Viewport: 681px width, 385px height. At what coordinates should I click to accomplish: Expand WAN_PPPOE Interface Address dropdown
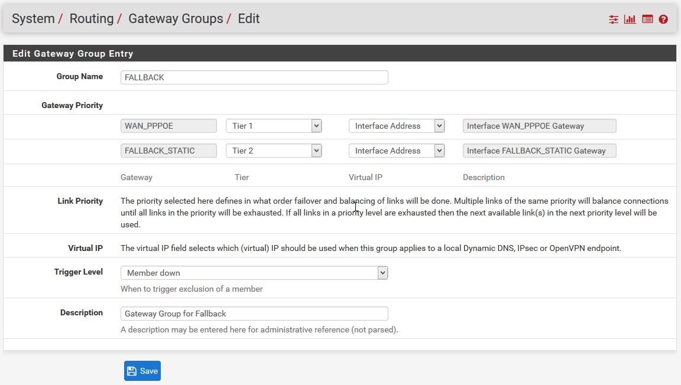pos(396,126)
